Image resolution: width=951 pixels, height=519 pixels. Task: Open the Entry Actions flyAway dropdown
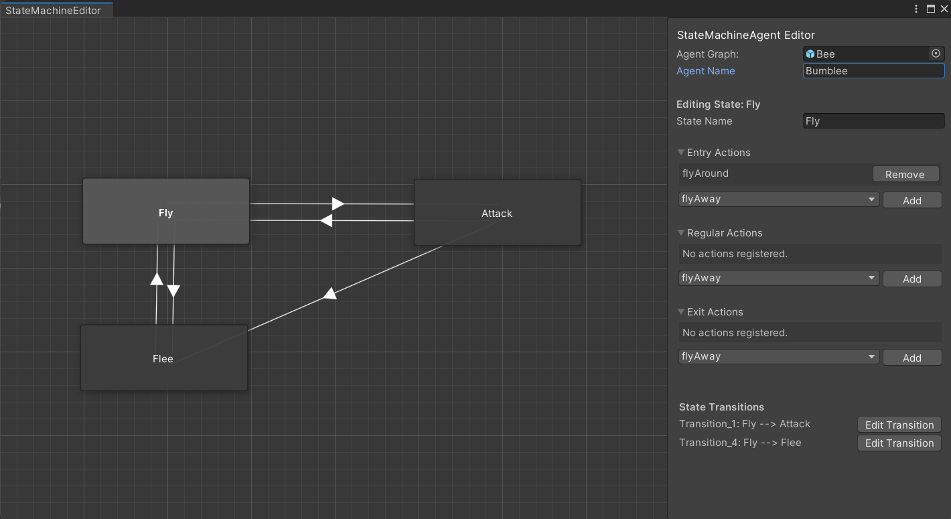(778, 200)
